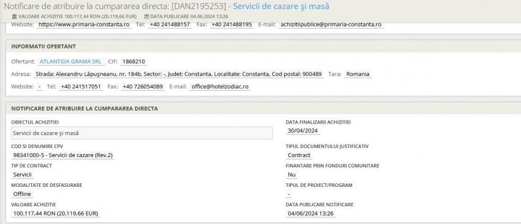Screen dimensions: 521x224
Task: Click the calendar icon beside DATA PUBLICARE
Action: (146, 16)
